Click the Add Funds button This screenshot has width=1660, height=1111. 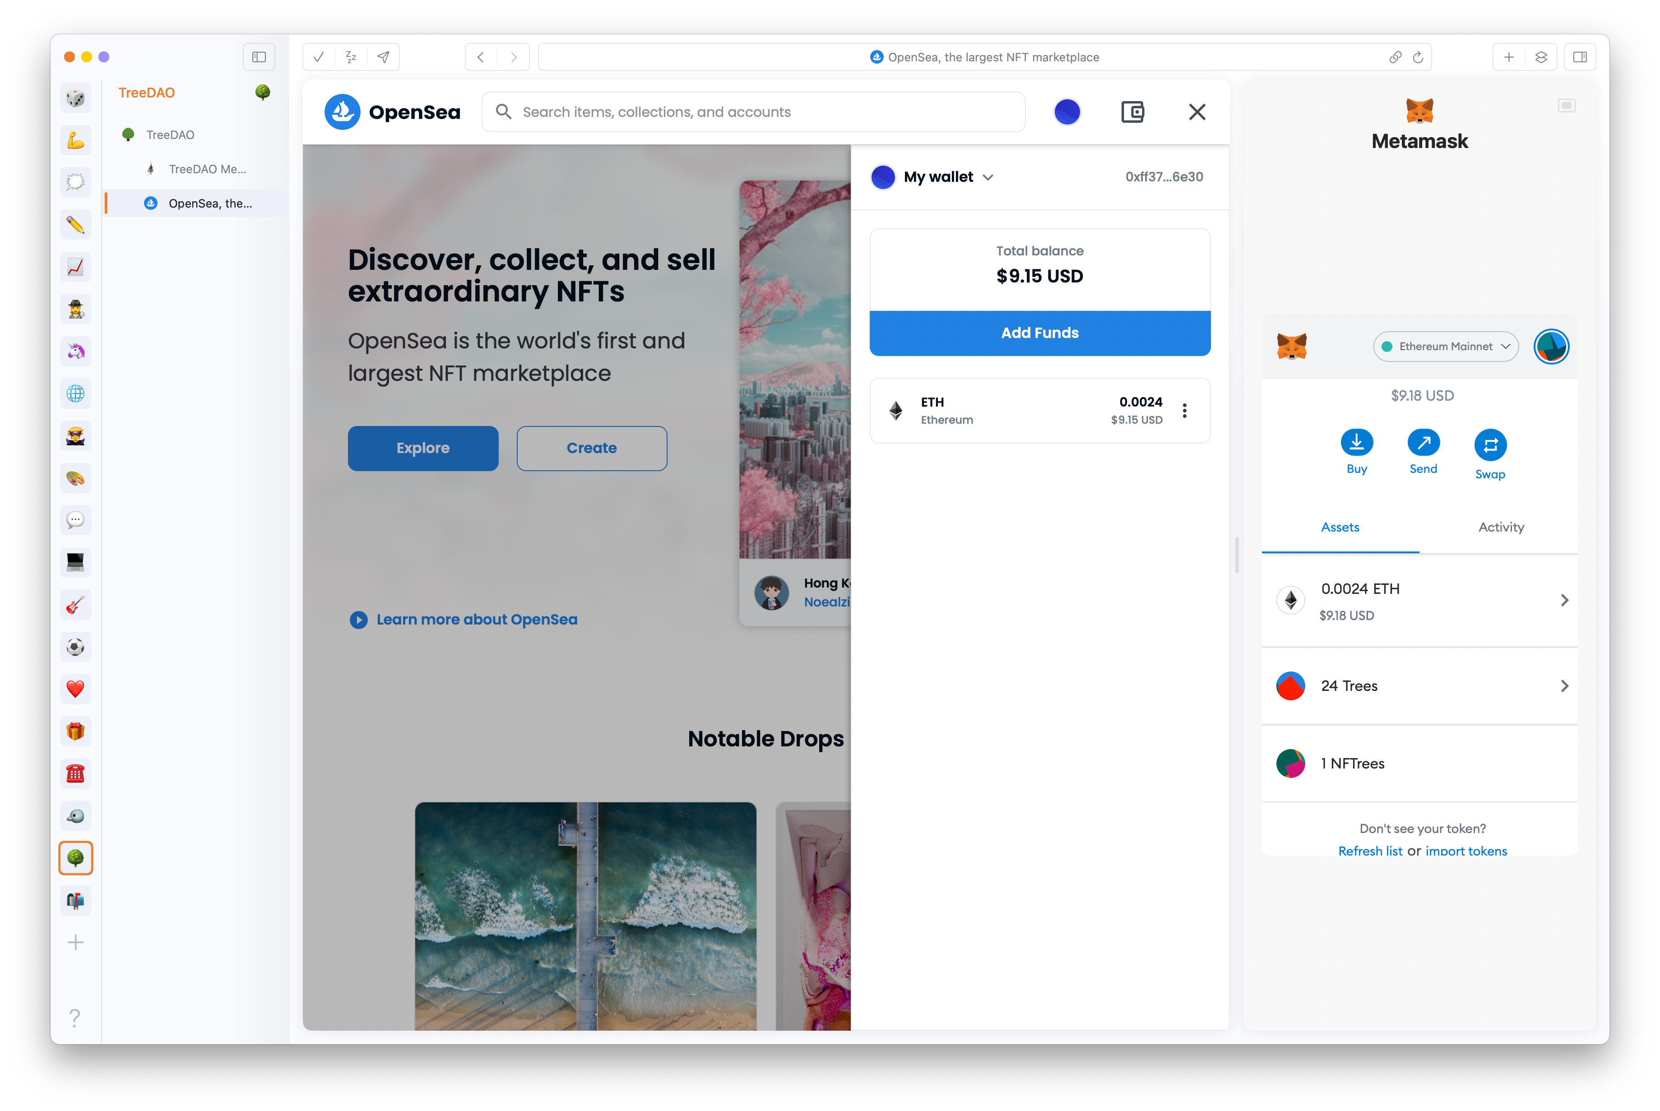coord(1039,333)
